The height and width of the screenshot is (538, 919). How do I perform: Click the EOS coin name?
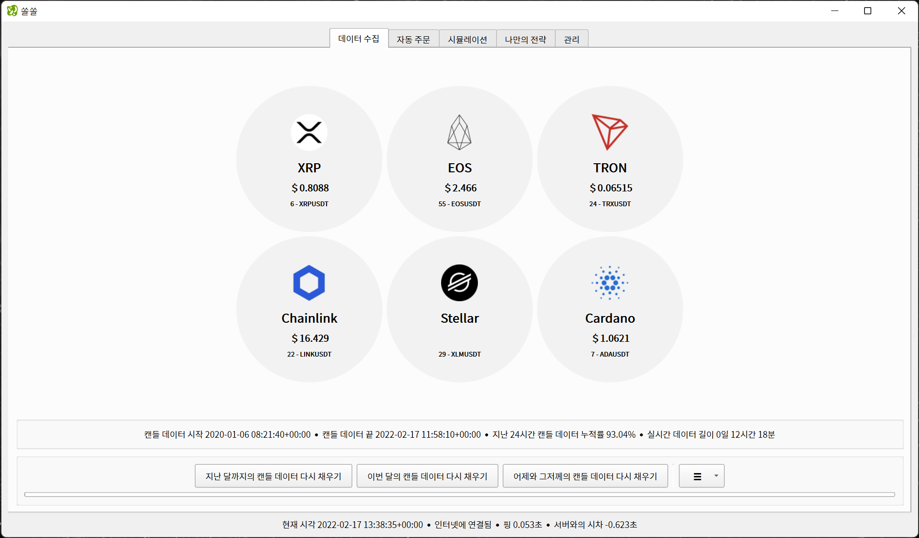460,168
